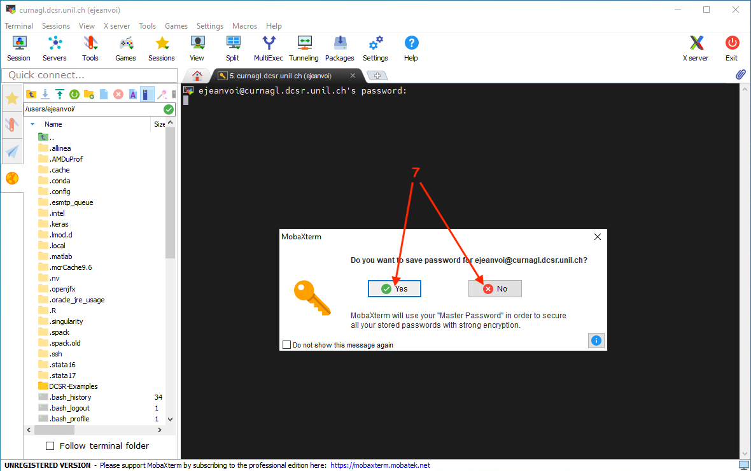Click the Split terminal icon

coord(232,48)
